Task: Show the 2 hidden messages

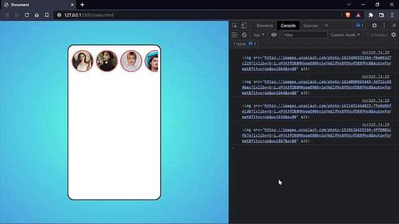Action: [378, 35]
